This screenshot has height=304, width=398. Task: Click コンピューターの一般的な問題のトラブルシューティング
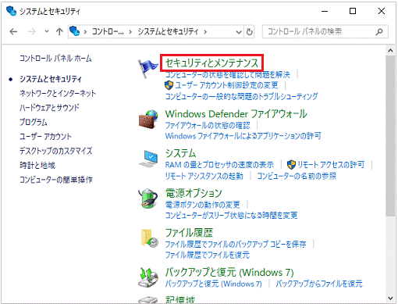(241, 96)
